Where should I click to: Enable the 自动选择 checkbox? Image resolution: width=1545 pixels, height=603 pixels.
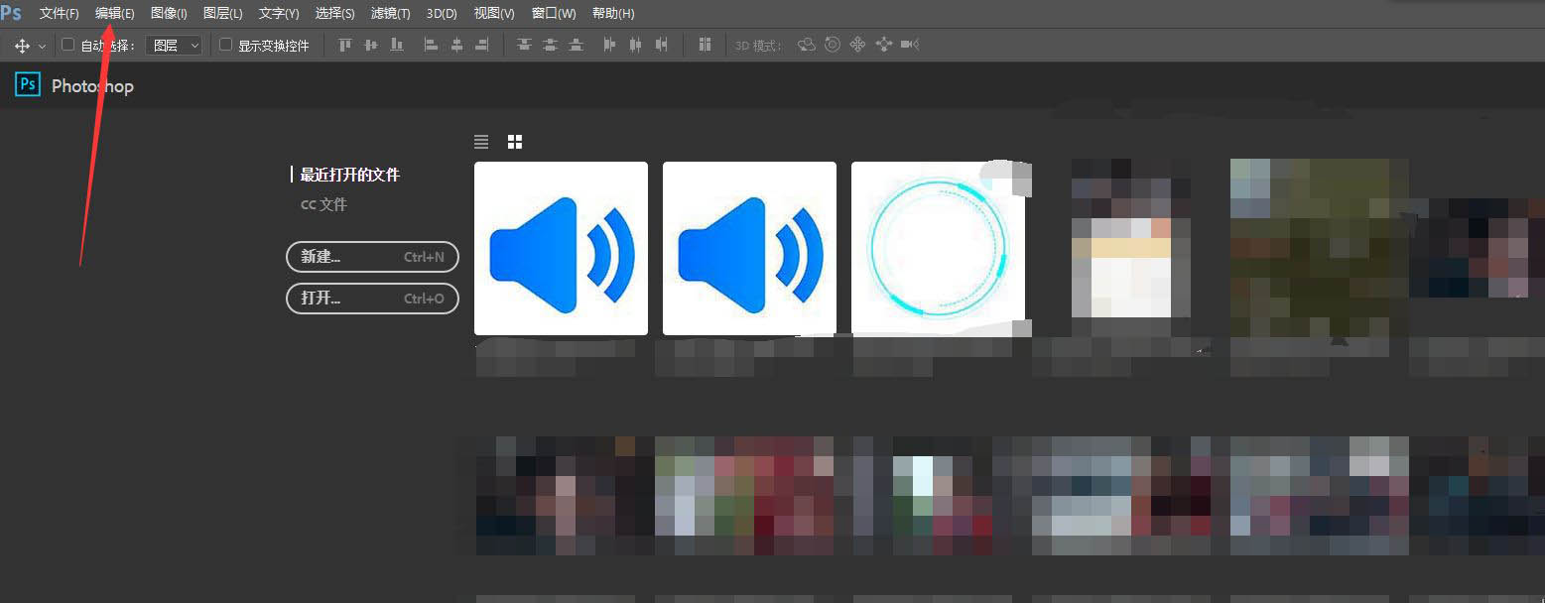click(68, 45)
